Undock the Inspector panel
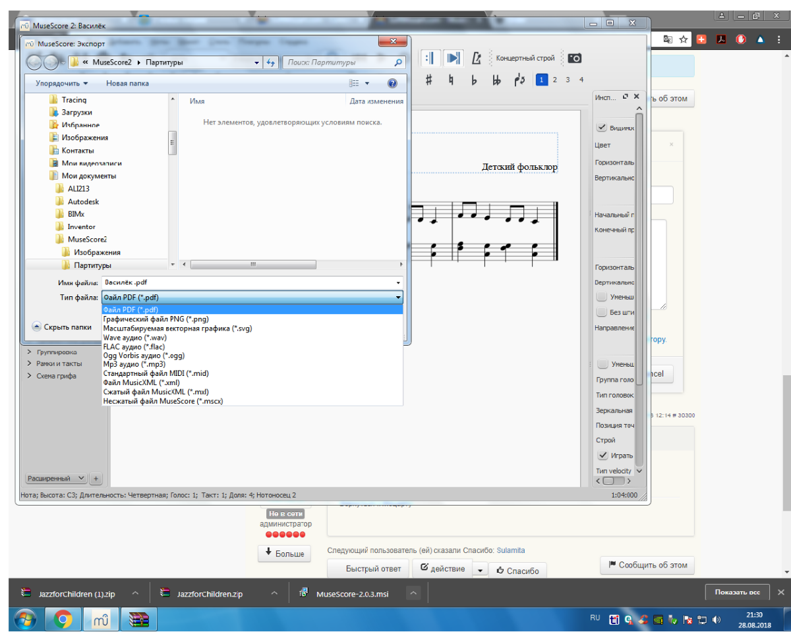The image size is (791, 632). [626, 96]
